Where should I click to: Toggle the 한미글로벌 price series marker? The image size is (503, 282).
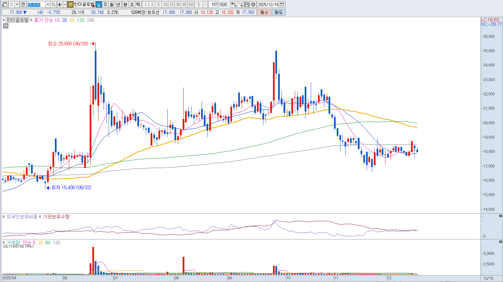4,20
